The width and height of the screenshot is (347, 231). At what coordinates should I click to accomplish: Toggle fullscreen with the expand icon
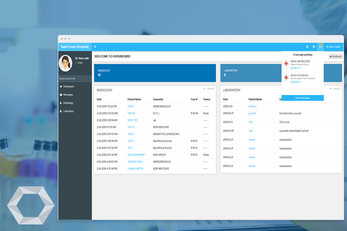coord(314,47)
